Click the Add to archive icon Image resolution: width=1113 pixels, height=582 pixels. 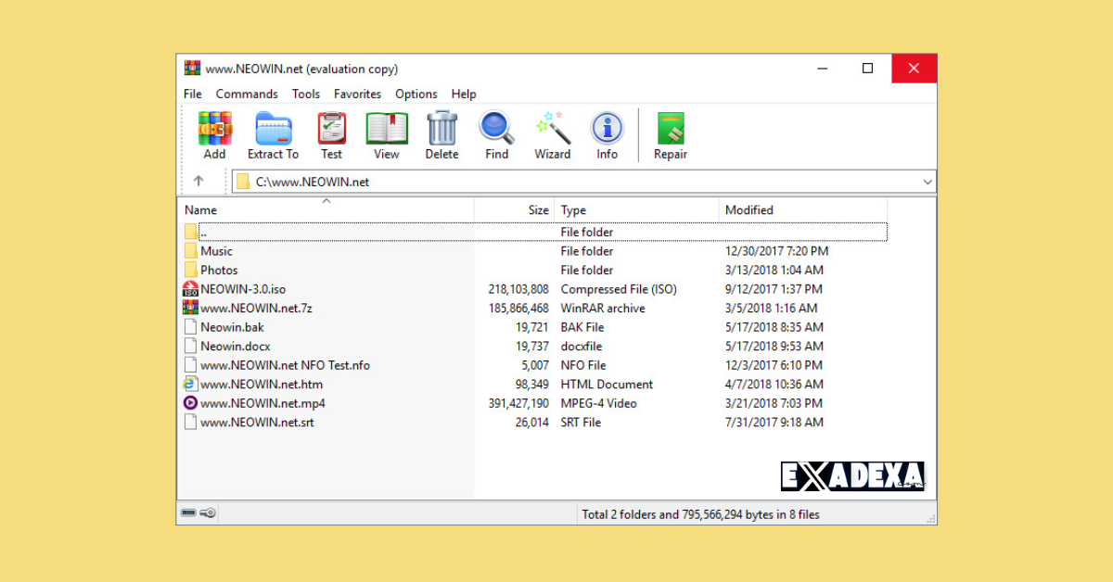pos(214,130)
